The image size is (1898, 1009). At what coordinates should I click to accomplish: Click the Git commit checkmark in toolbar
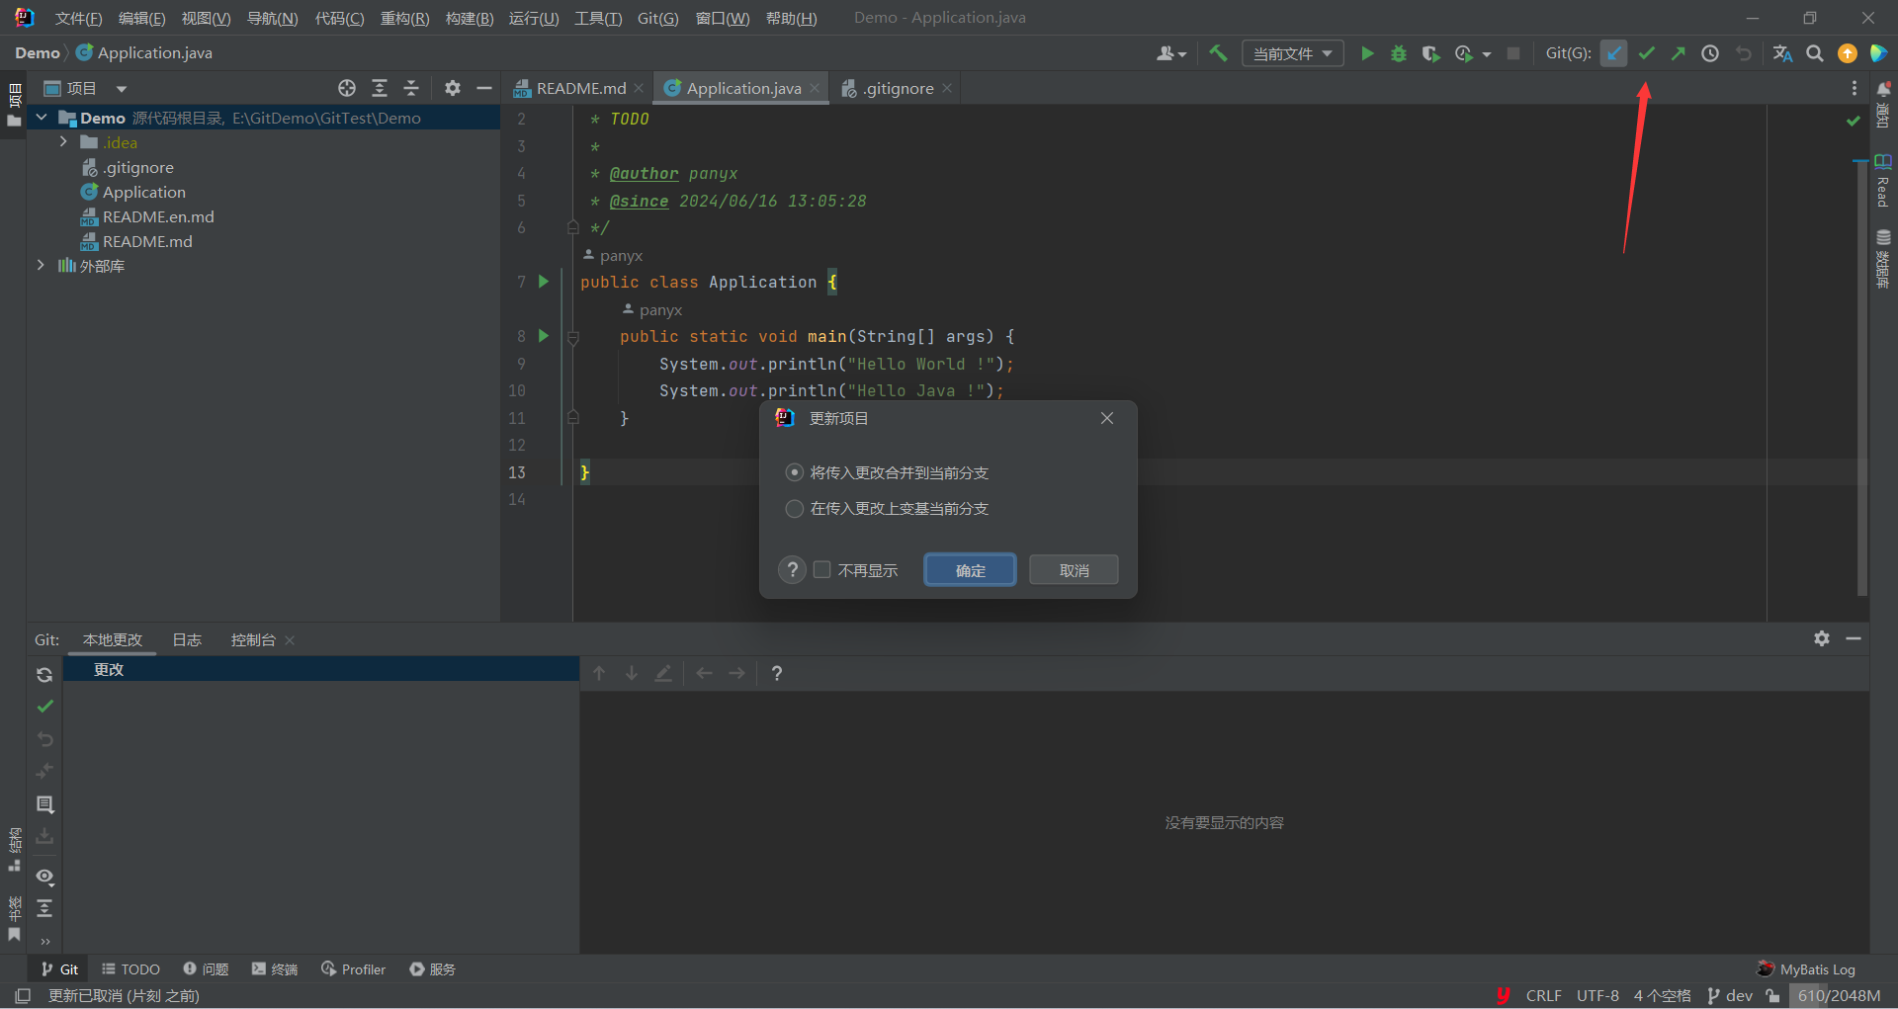(1646, 53)
